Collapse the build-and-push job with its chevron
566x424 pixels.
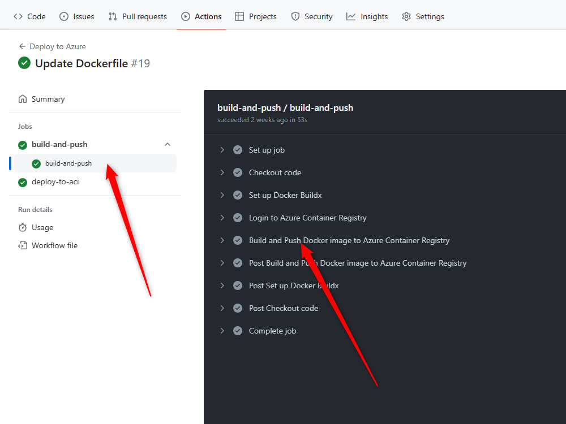(x=168, y=144)
